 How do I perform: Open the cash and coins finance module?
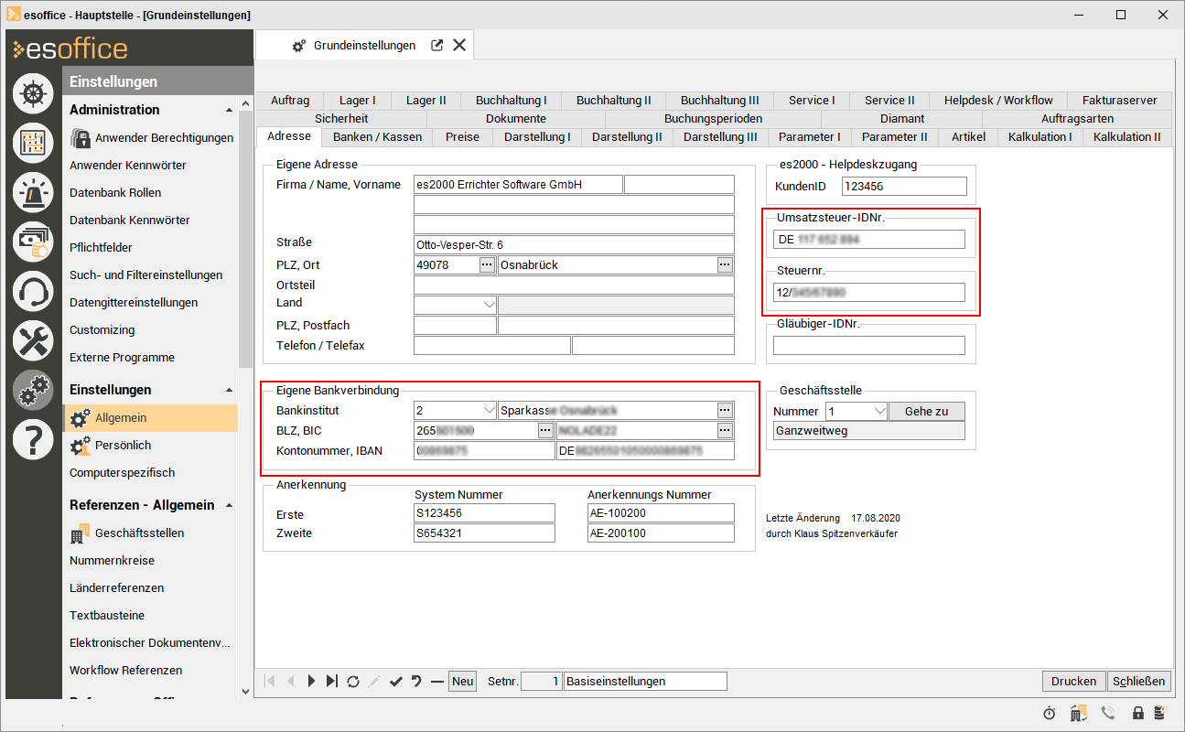point(33,242)
